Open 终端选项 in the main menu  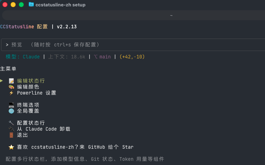pos(28,105)
